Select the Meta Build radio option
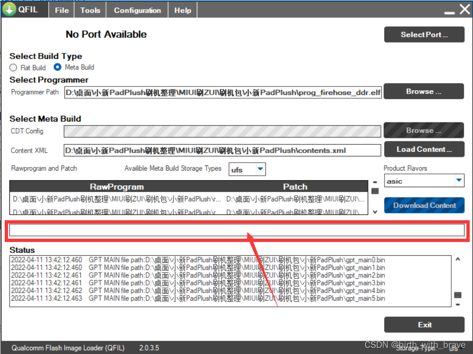 (x=57, y=67)
